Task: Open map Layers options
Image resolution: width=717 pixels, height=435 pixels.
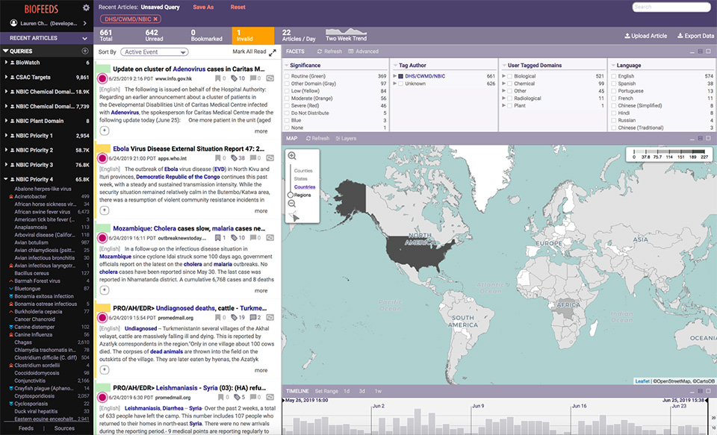Action: tap(346, 139)
